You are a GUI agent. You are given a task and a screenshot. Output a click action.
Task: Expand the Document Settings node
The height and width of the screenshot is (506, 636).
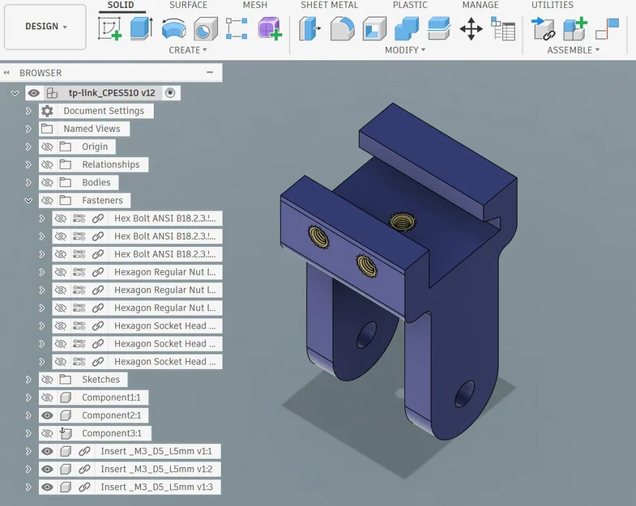pos(28,111)
